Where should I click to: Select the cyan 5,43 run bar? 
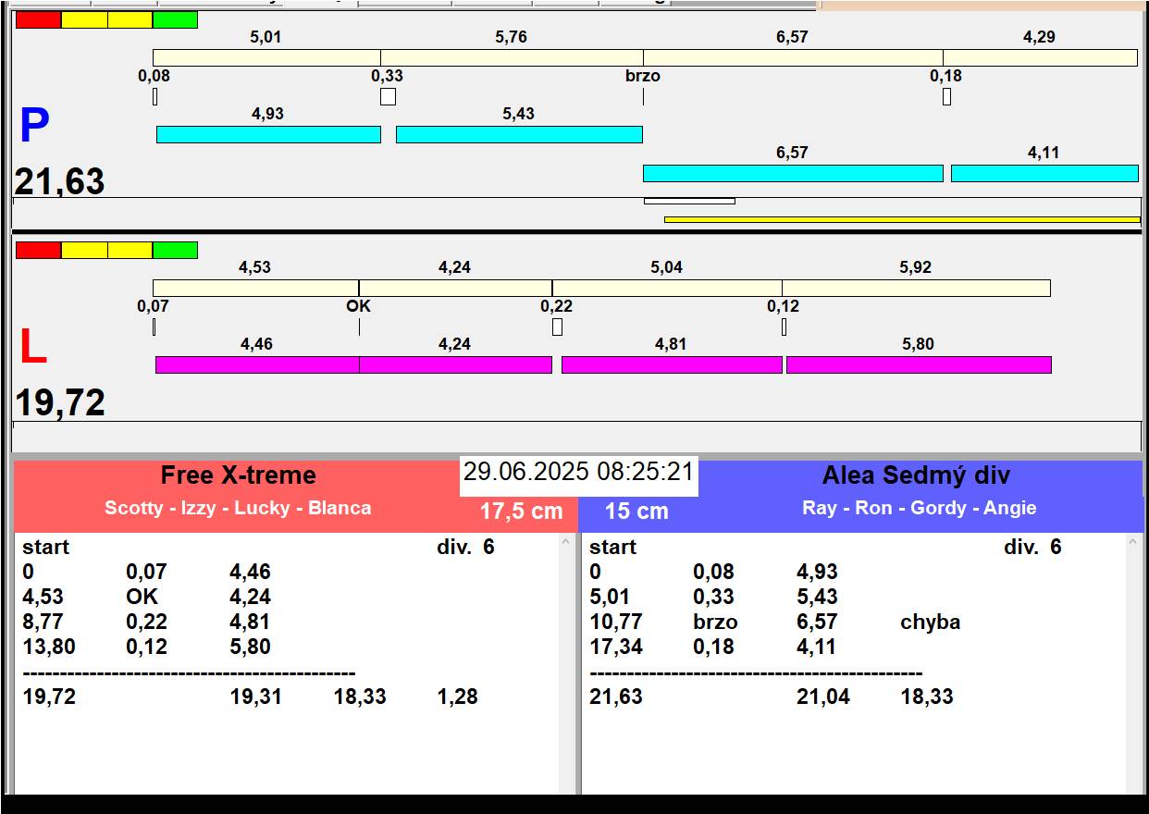coord(518,135)
